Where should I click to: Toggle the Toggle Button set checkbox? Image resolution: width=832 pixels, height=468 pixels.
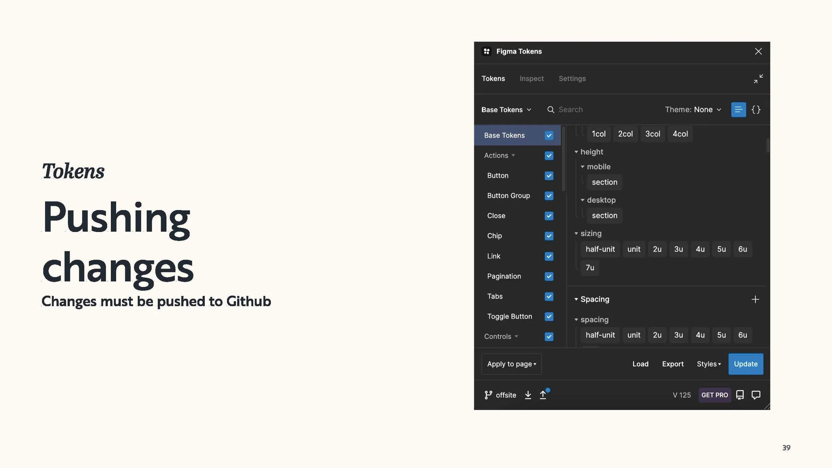point(549,317)
